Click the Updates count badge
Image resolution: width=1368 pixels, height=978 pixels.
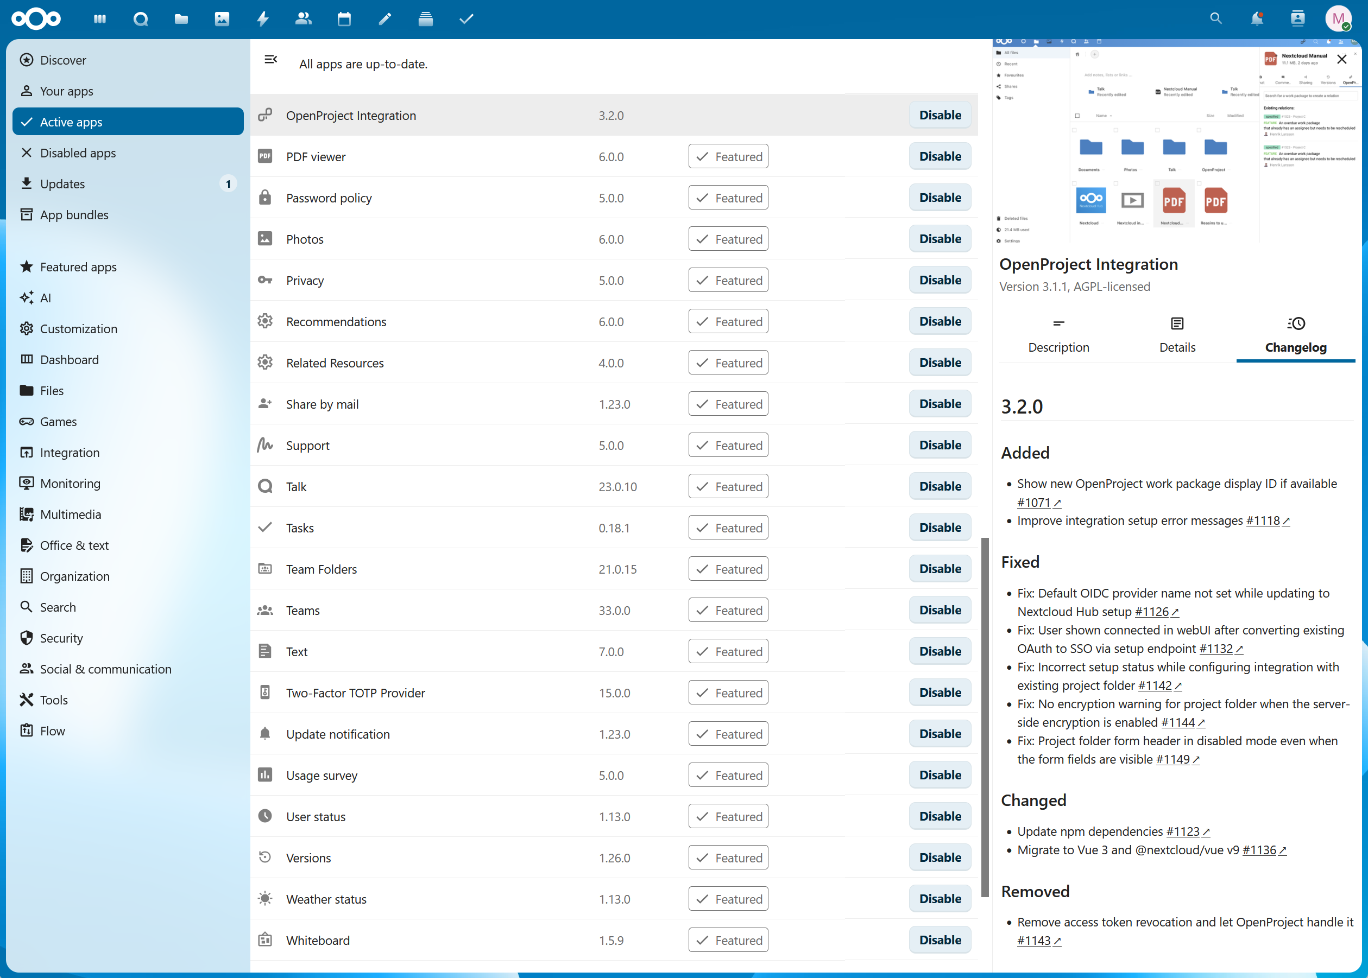(x=228, y=183)
